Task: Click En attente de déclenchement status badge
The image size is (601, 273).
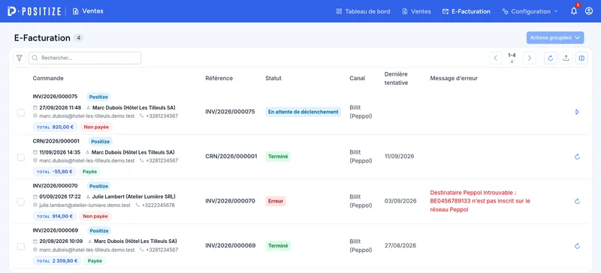Action: (x=303, y=112)
